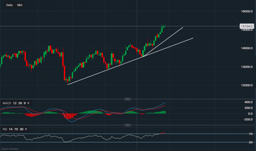
Task: Click the RSI label to open indicator settings
Action: point(5,129)
